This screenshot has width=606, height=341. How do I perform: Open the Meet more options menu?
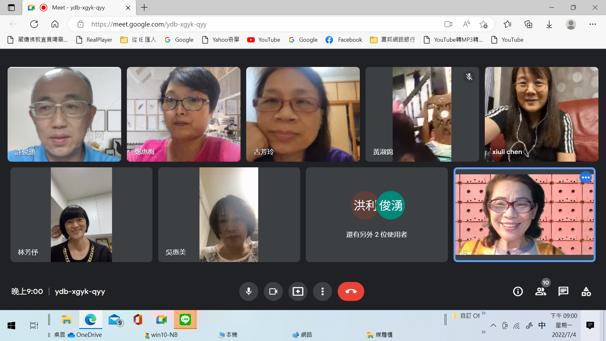pos(322,291)
